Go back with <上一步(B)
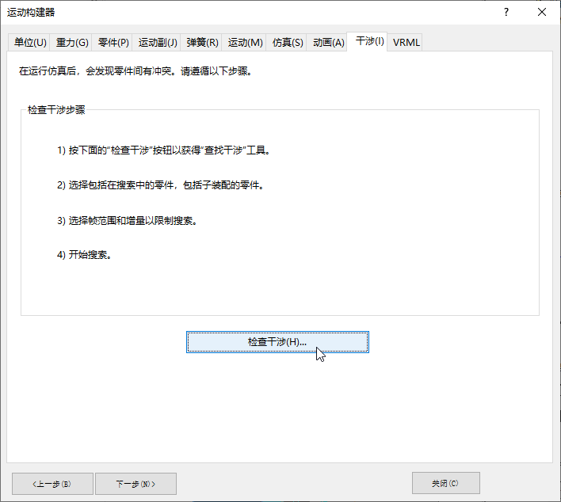The image size is (561, 502). [52, 484]
